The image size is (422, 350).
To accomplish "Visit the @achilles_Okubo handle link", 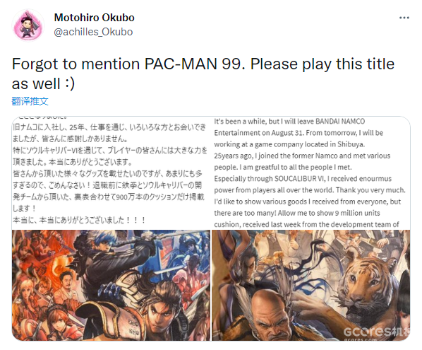I will pos(93,32).
